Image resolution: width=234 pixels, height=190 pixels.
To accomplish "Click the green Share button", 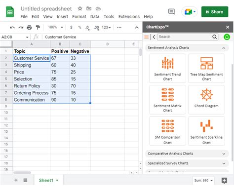I will tap(215, 12).
